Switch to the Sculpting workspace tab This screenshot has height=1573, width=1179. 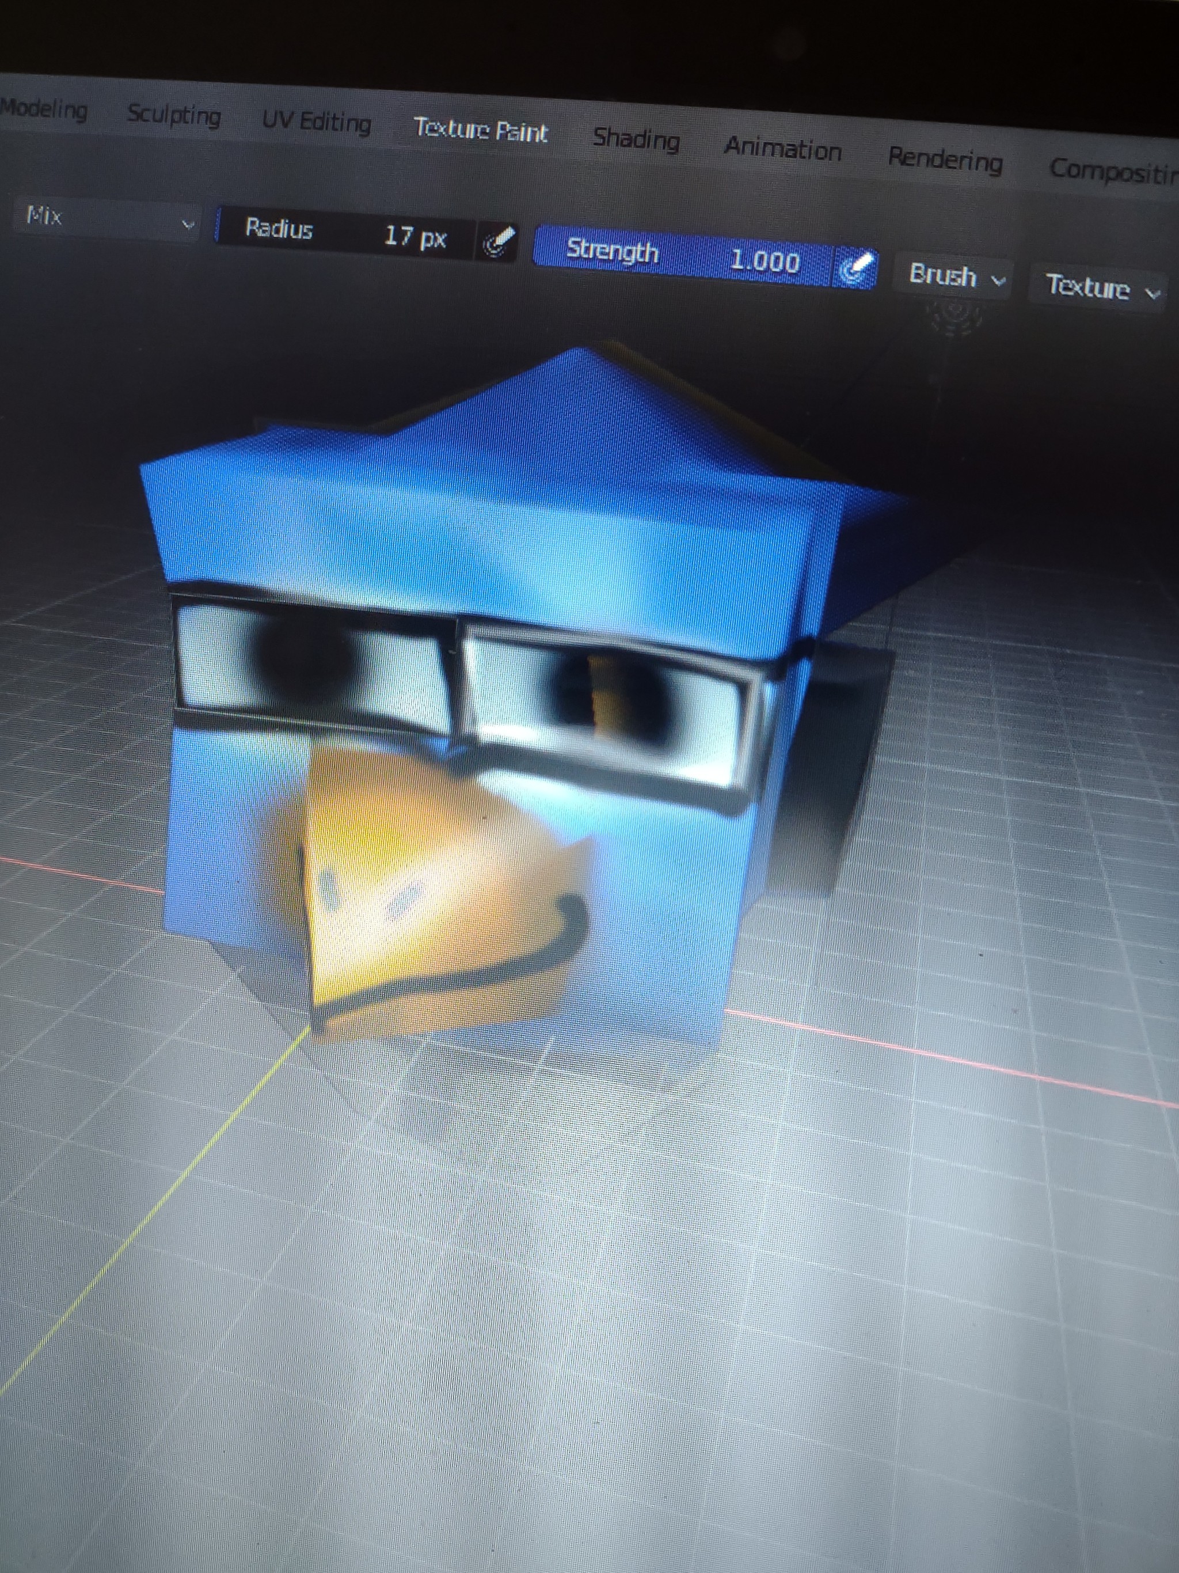174,115
